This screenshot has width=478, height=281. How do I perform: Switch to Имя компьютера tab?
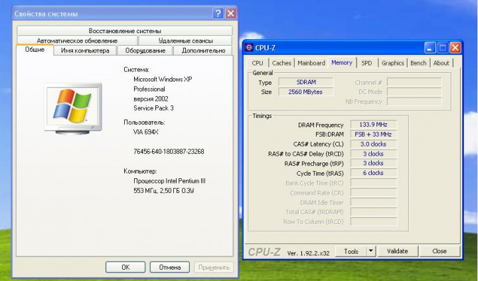tap(85, 50)
